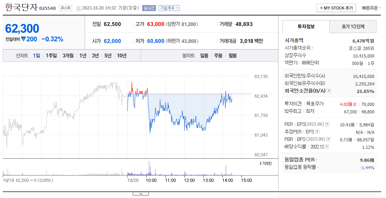Open the help icon next to PBR BPS(2023.06)
386x198 pixels.
[x=328, y=139]
